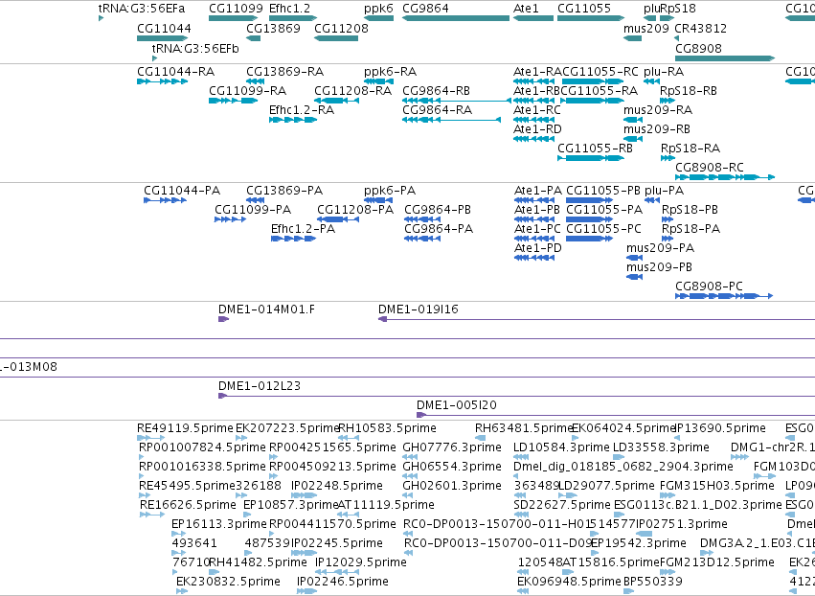Open the LD10584.3prime EST label
815x596 pixels.
point(561,447)
